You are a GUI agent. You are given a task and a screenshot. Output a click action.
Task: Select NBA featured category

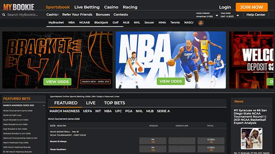108,111
